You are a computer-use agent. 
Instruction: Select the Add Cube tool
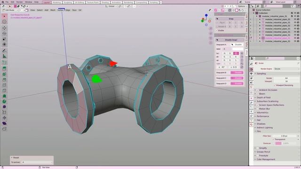(x=4, y=62)
